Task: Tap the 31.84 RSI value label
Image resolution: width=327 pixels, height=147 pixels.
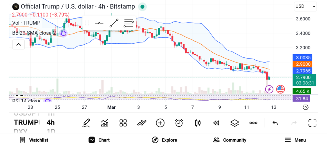Action: point(301,98)
